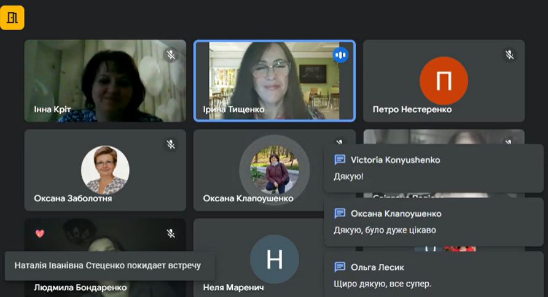Click muted mic icon on Людмила Бондаренко tile

pyautogui.click(x=171, y=233)
